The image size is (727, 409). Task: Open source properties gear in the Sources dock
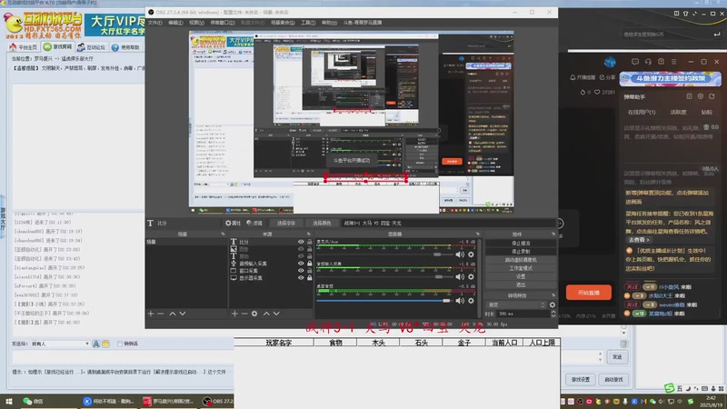[x=254, y=314]
